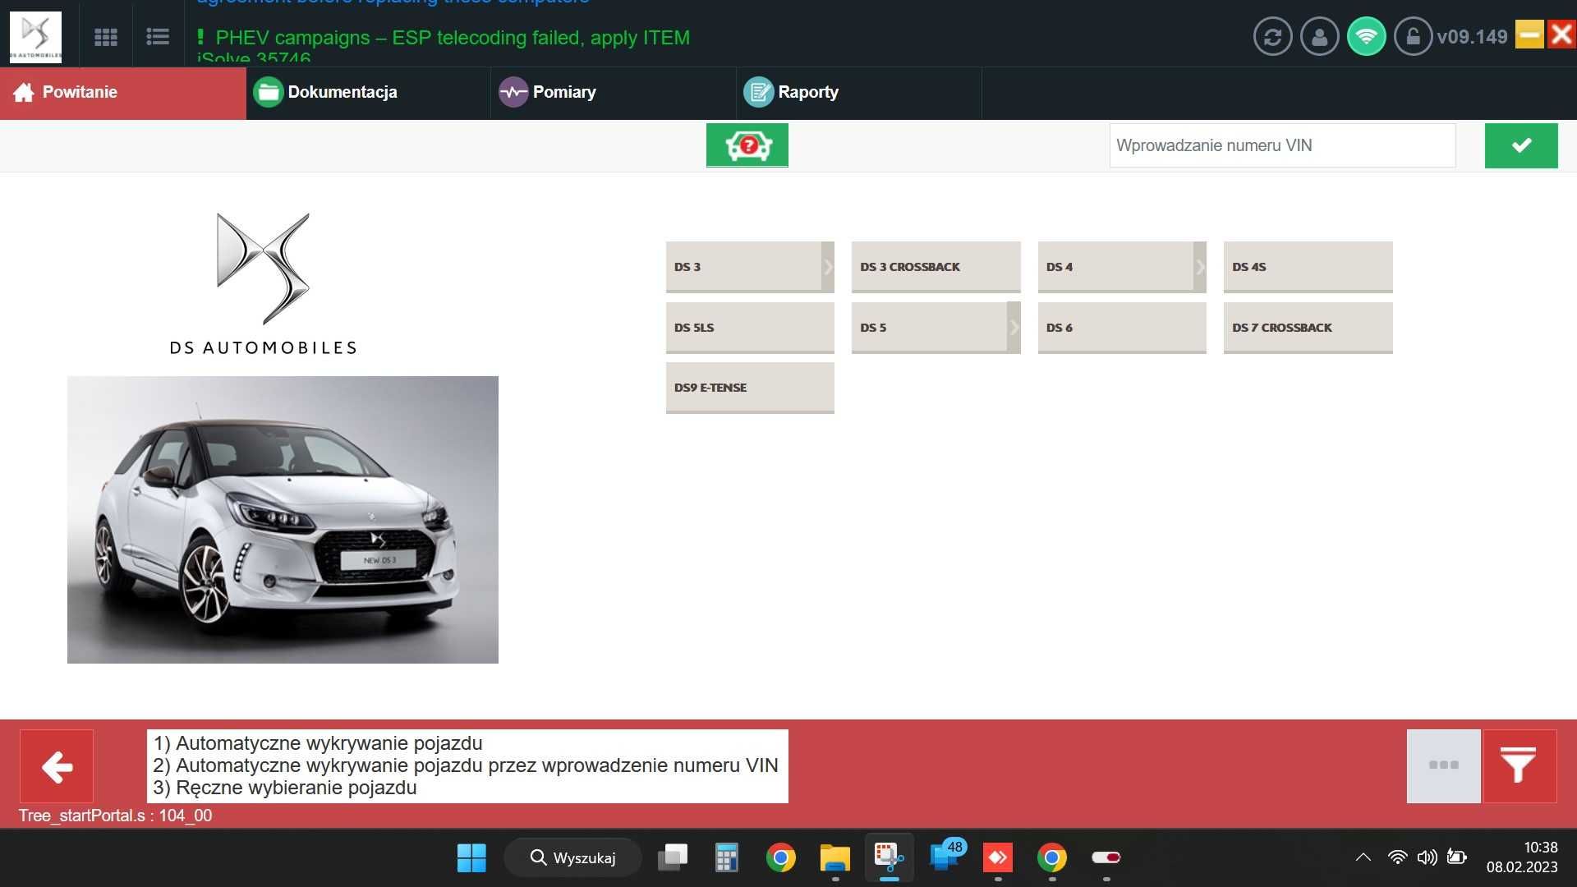Click the Tree_startPortal.s status text
Screen dimensions: 1577x887
(x=115, y=816)
